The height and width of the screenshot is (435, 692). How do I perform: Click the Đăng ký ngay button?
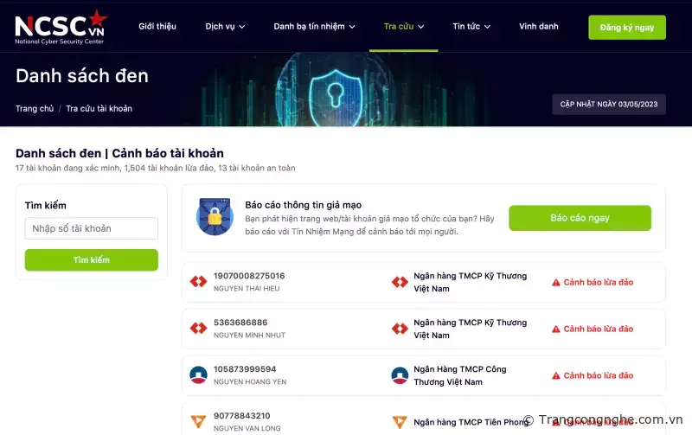pos(626,28)
